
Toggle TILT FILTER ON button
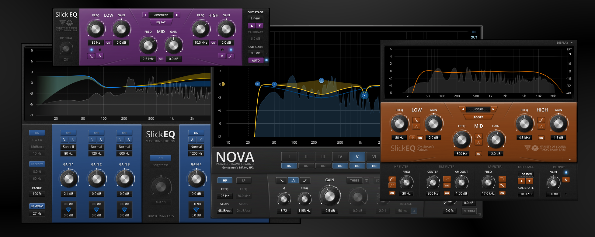click(447, 193)
